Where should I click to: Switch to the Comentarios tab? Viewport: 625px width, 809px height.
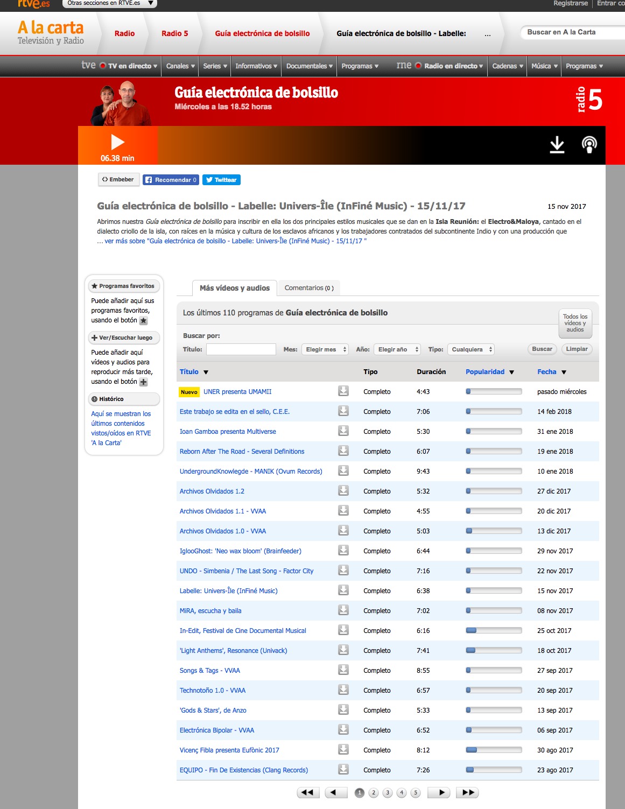[x=308, y=288]
